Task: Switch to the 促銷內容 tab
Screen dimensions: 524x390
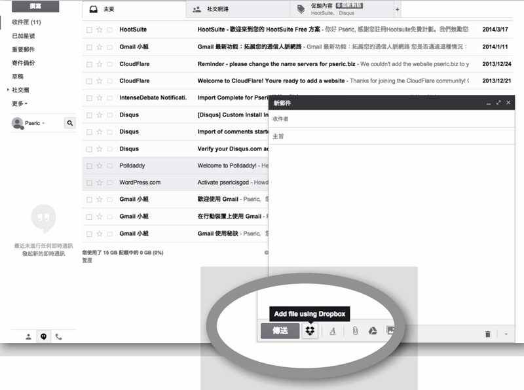Action: point(341,9)
